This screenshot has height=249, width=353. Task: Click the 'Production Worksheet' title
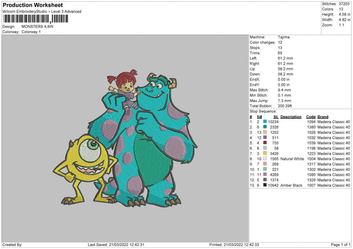[32, 5]
